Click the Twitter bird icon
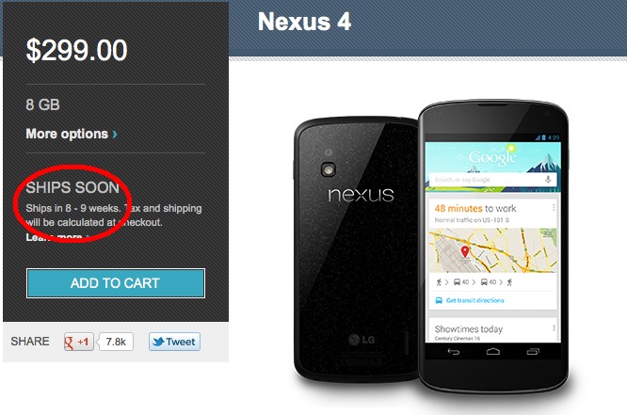The width and height of the screenshot is (627, 415). coord(158,342)
